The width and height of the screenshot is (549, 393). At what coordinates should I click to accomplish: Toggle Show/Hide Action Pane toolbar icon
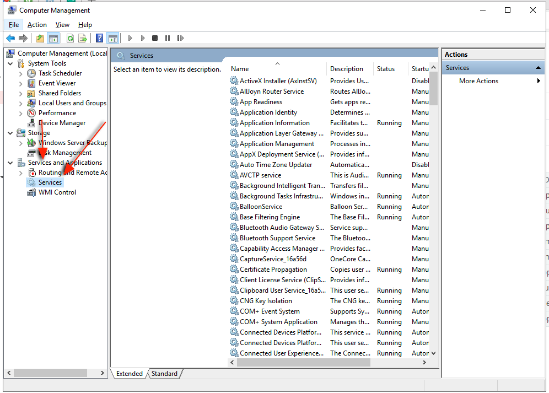coord(113,38)
